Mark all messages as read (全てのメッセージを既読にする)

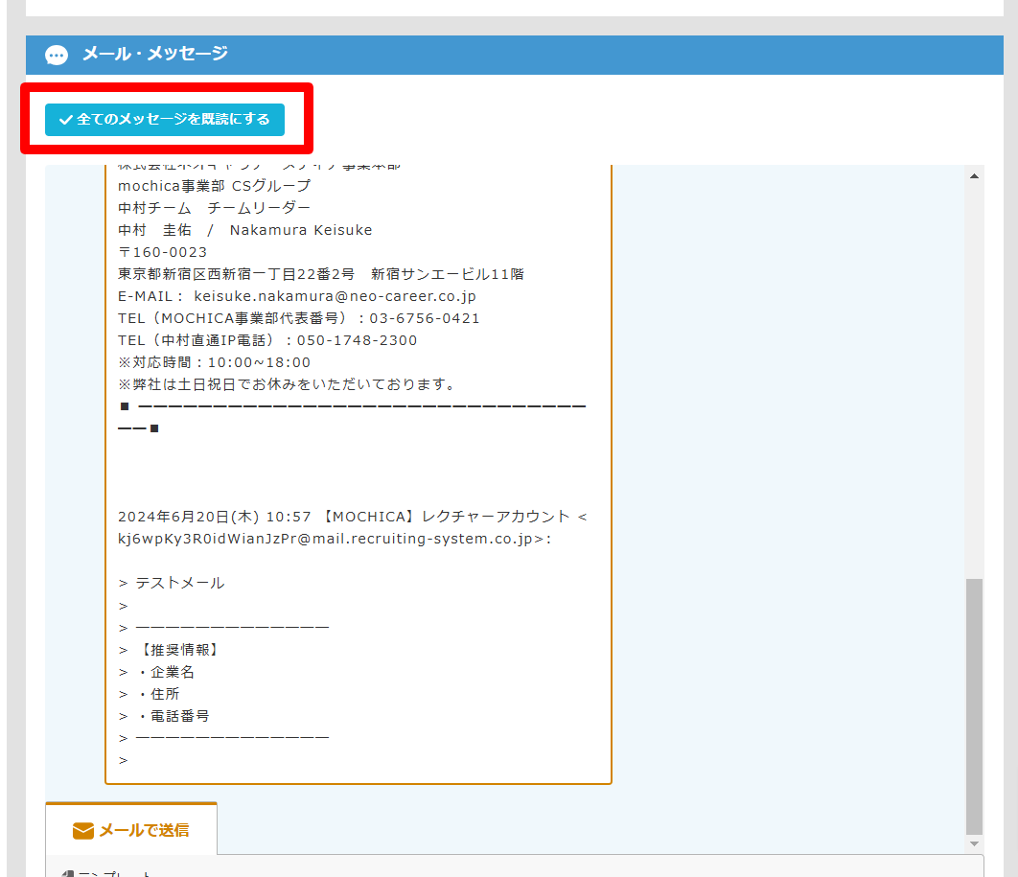click(165, 120)
